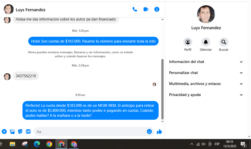The image size is (251, 149).
Task: Search the conversation with Buscar
Action: [224, 42]
